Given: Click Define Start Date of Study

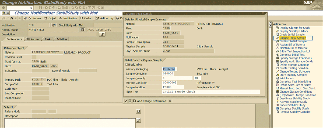Looking at the screenshot, I should tap(295, 85).
